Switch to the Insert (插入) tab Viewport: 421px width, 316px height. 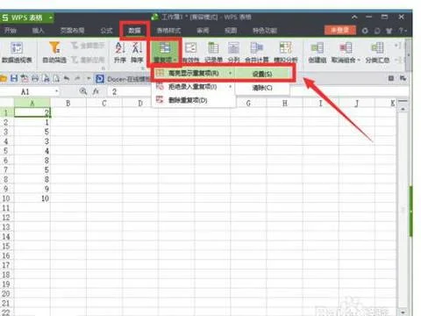pyautogui.click(x=38, y=31)
